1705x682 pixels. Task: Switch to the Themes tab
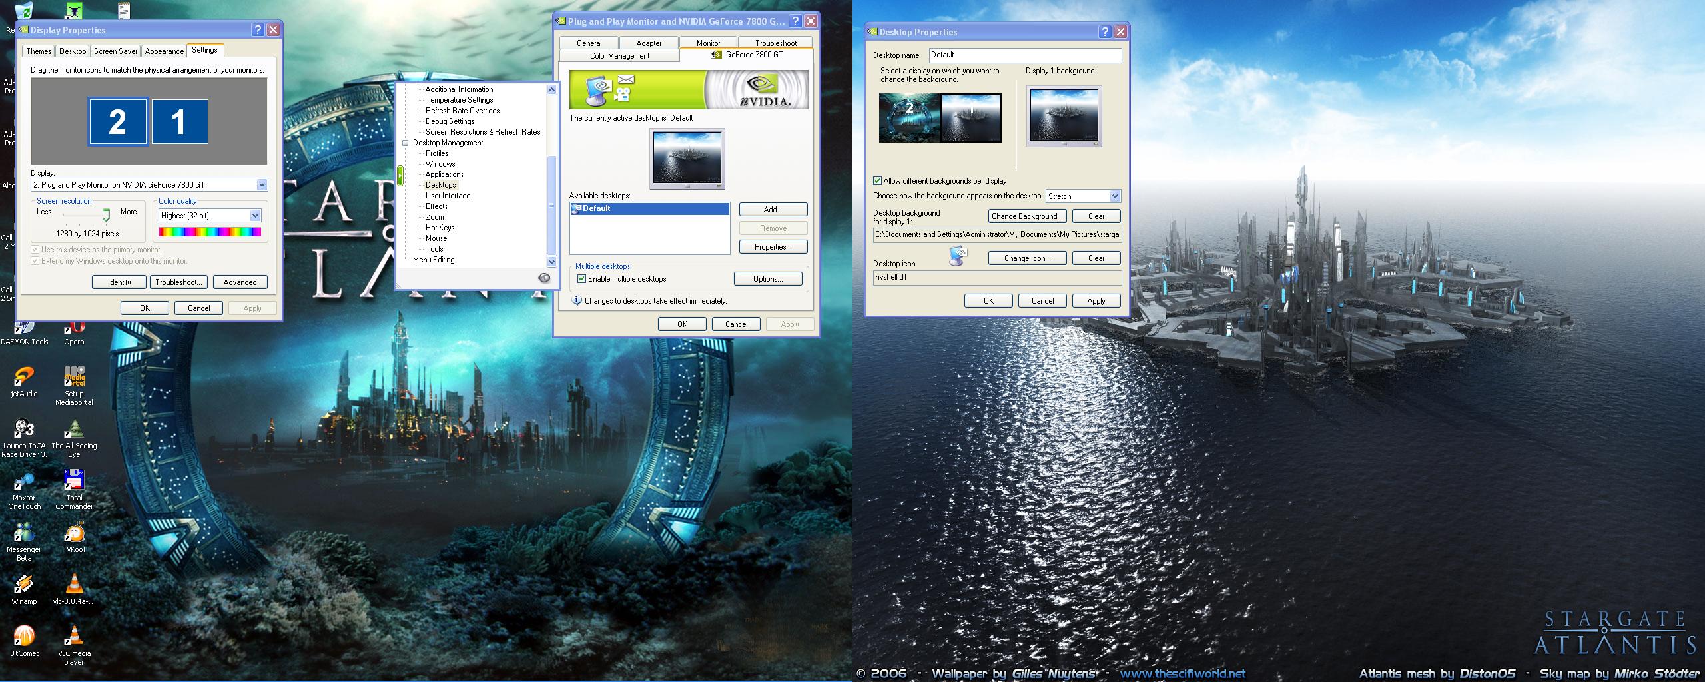point(39,51)
